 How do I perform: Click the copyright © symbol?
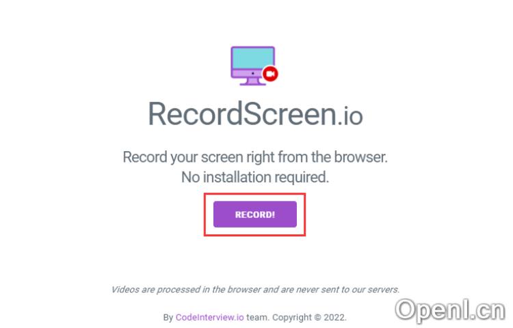tap(317, 318)
